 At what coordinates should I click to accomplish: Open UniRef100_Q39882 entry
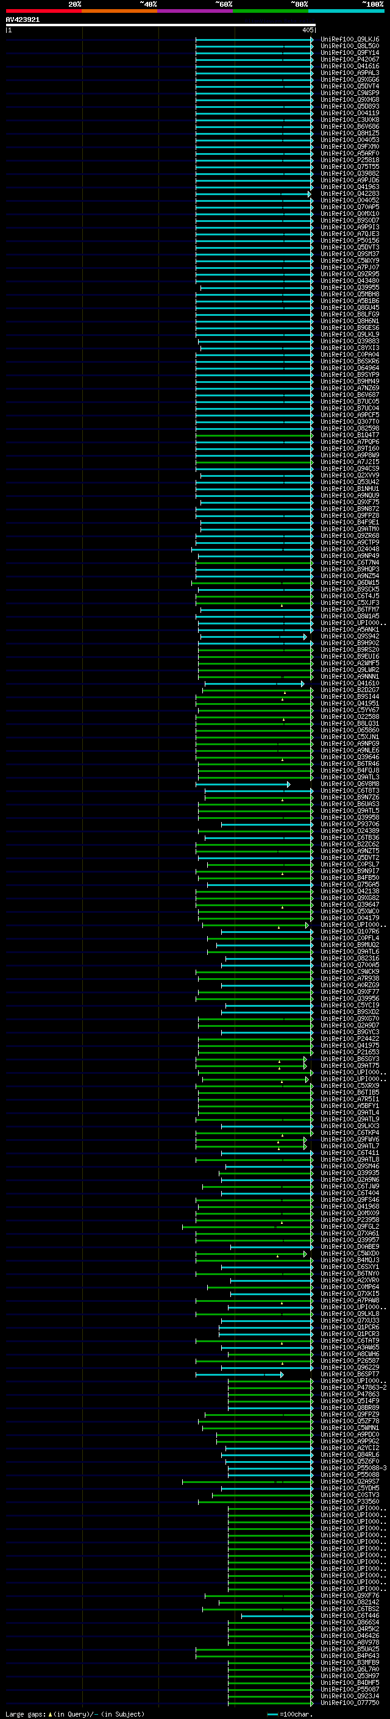point(350,174)
